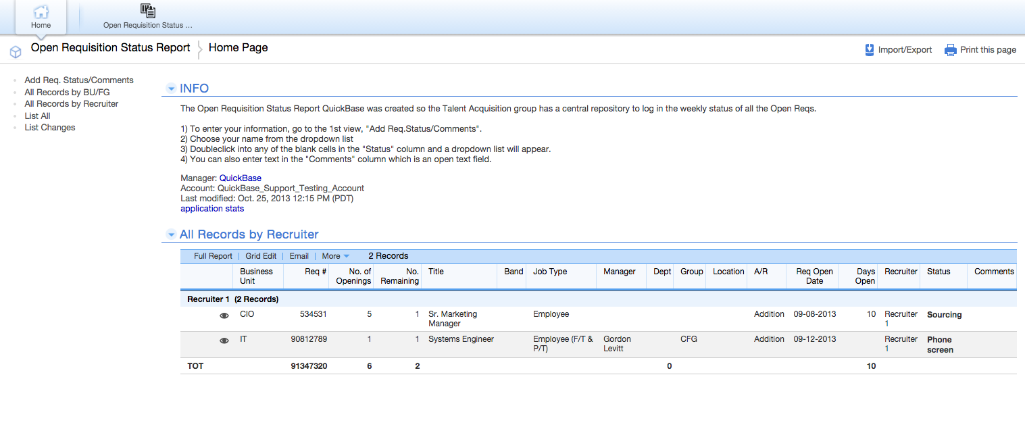Click Req # 534531 cell
The image size is (1025, 429).
pos(314,314)
